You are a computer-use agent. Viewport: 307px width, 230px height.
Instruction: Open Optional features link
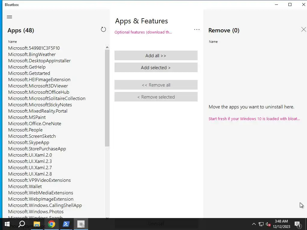[x=143, y=32]
